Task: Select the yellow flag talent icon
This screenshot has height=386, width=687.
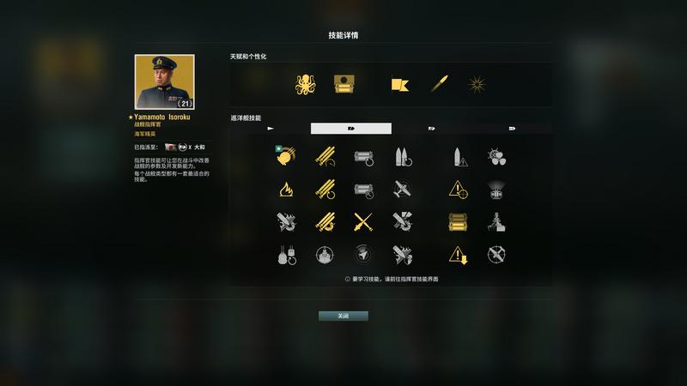Action: (399, 84)
